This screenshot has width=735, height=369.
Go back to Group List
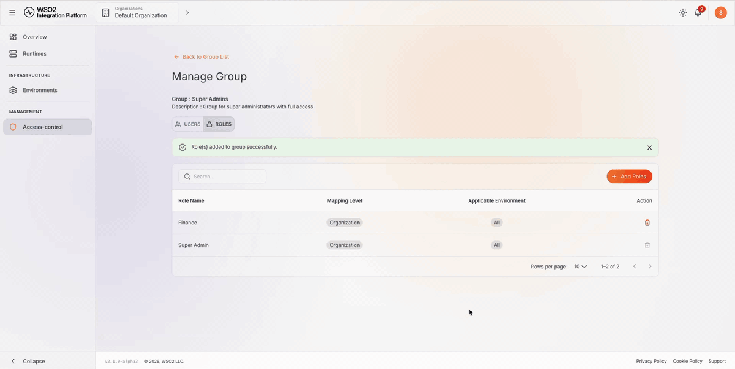(x=201, y=57)
